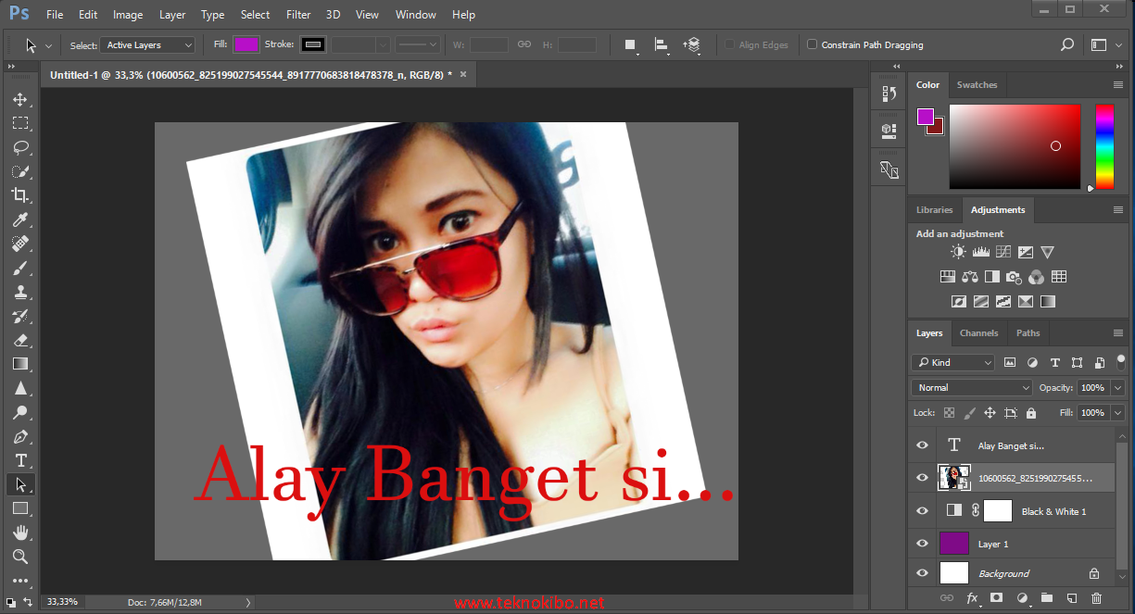Select the Rectangular Marquee tool
Image resolution: width=1135 pixels, height=614 pixels.
click(20, 123)
